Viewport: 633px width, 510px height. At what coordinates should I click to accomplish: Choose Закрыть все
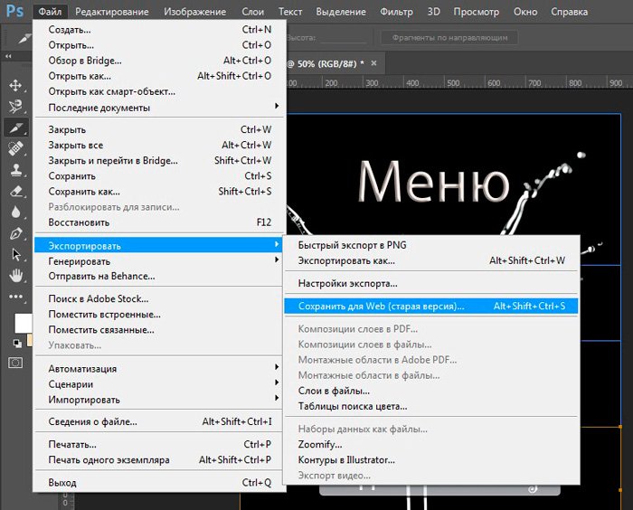[x=160, y=145]
